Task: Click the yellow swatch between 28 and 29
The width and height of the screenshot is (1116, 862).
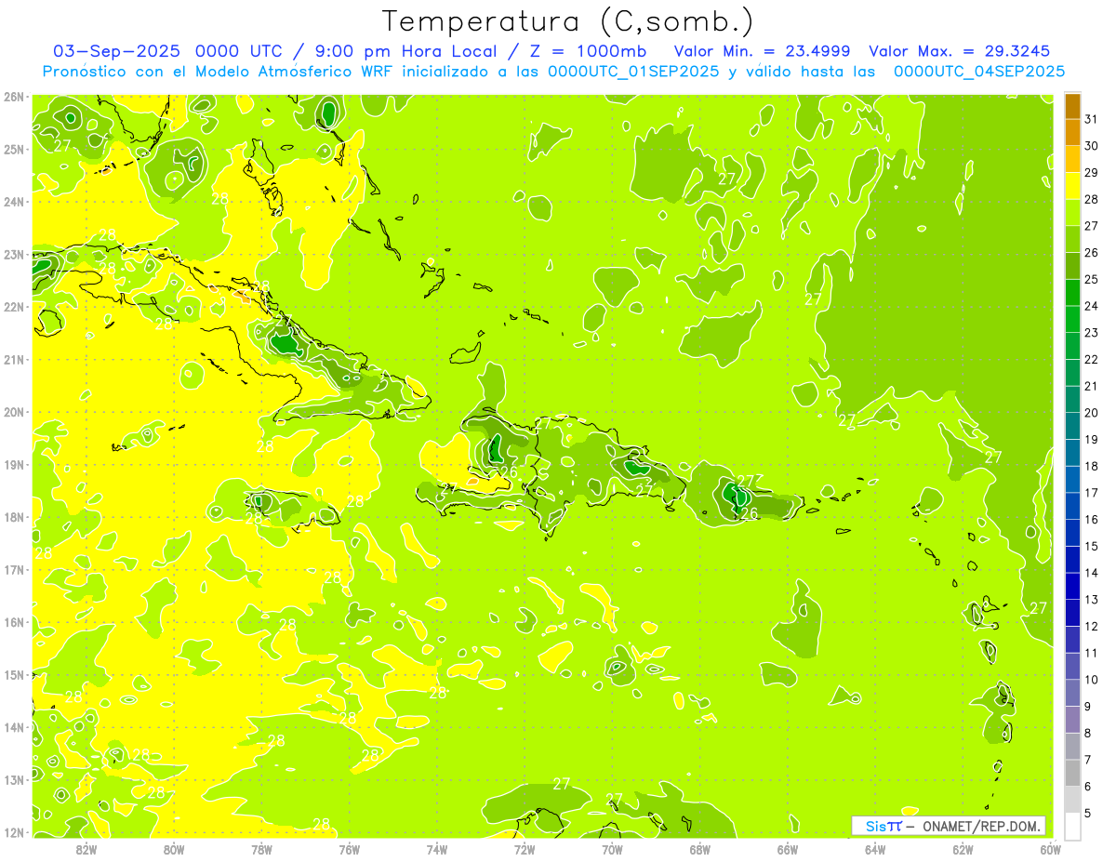Action: 1072,186
